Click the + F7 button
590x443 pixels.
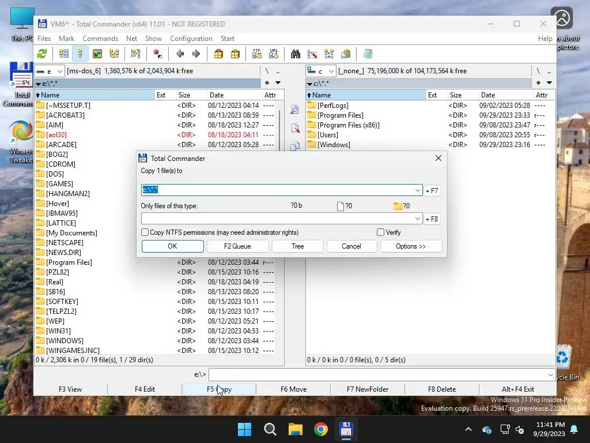[432, 190]
